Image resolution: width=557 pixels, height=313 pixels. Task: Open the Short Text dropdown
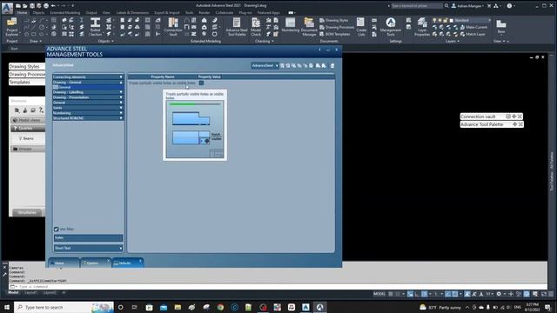[x=88, y=248]
